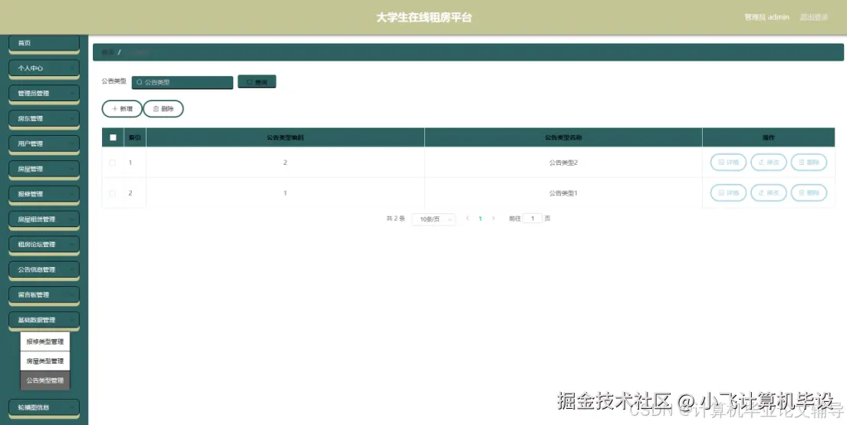Select 公告类型管理 submenu item
This screenshot has width=847, height=425.
click(x=45, y=381)
